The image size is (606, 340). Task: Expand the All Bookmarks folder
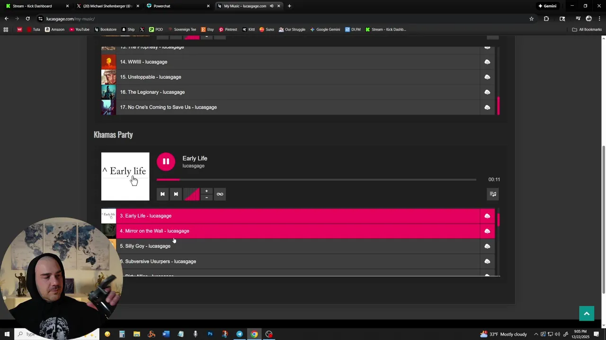pyautogui.click(x=587, y=29)
